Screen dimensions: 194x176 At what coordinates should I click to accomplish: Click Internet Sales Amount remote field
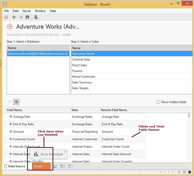point(116,154)
